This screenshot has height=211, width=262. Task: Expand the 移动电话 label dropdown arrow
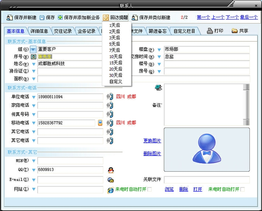(x=34, y=123)
